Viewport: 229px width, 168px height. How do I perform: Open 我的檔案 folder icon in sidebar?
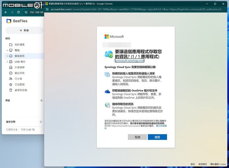coord(11,45)
